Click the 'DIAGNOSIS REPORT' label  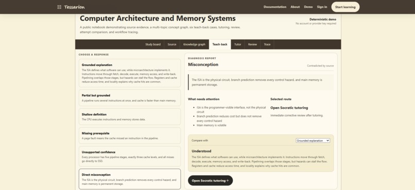[x=202, y=58]
